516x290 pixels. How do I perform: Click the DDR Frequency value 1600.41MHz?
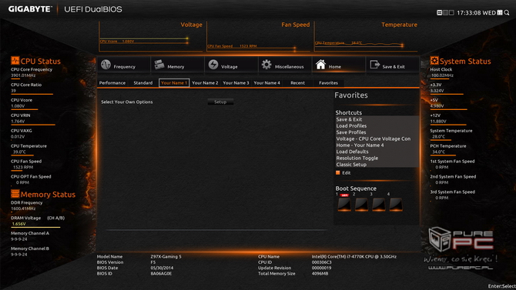pyautogui.click(x=23, y=208)
